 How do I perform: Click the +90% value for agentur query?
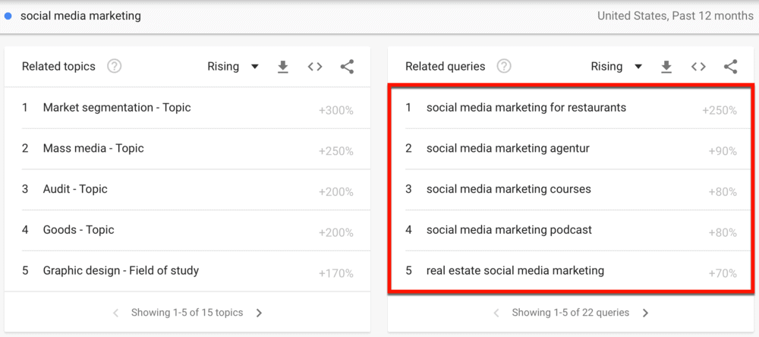723,152
